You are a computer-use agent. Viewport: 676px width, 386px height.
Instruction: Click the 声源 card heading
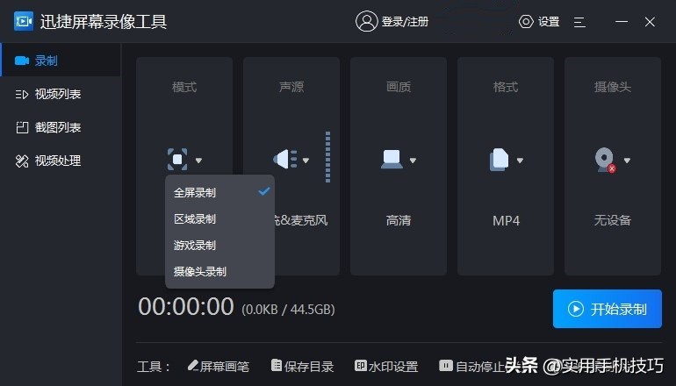click(291, 87)
